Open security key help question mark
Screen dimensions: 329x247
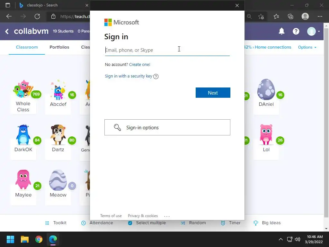[x=156, y=76]
